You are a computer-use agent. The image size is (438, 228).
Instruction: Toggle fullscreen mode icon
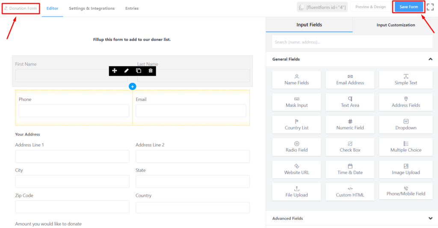click(x=430, y=7)
